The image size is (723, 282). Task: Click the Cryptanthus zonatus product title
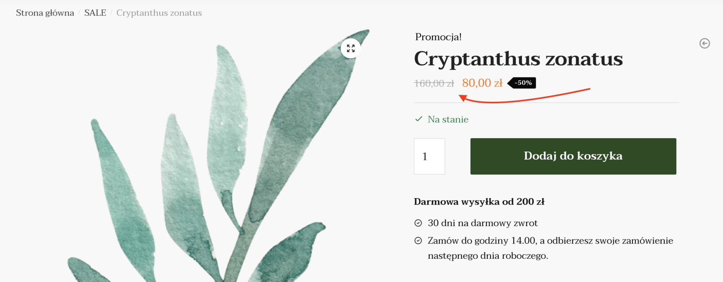(518, 59)
